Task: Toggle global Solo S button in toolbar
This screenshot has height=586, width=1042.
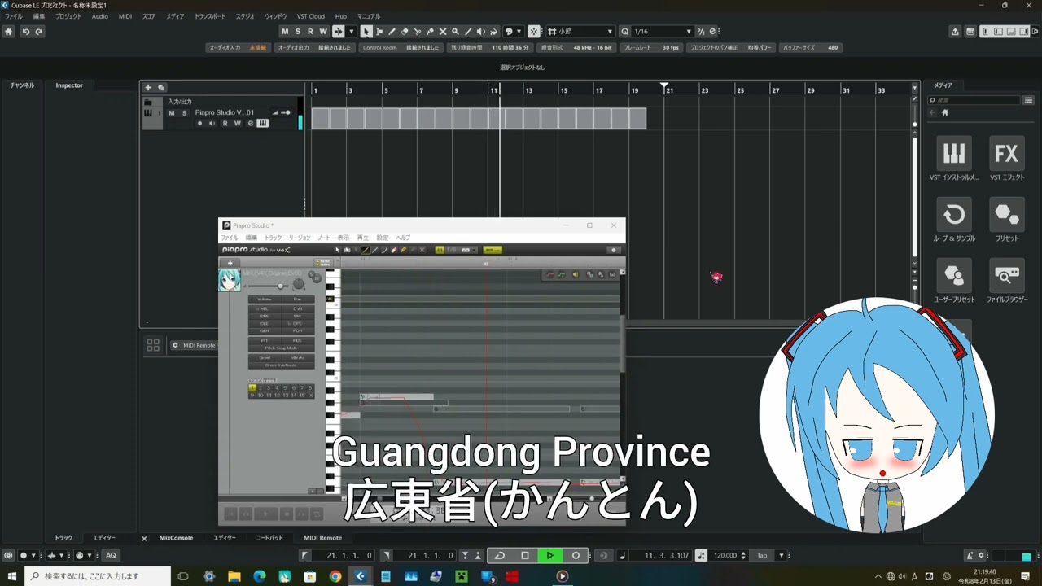Action: (298, 32)
